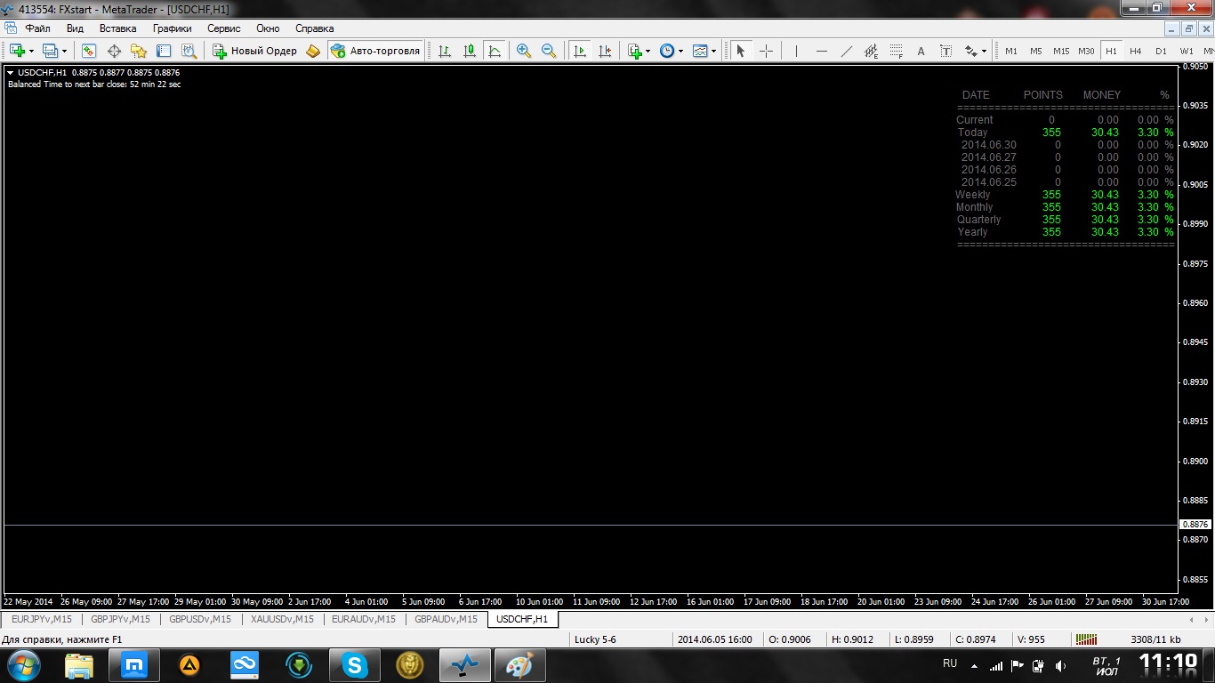Expand the arrows objects dropdown arrow

tap(984, 51)
